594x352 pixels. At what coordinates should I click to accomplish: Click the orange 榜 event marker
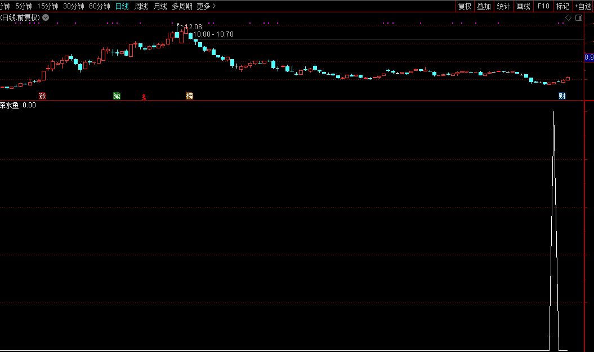pos(189,96)
